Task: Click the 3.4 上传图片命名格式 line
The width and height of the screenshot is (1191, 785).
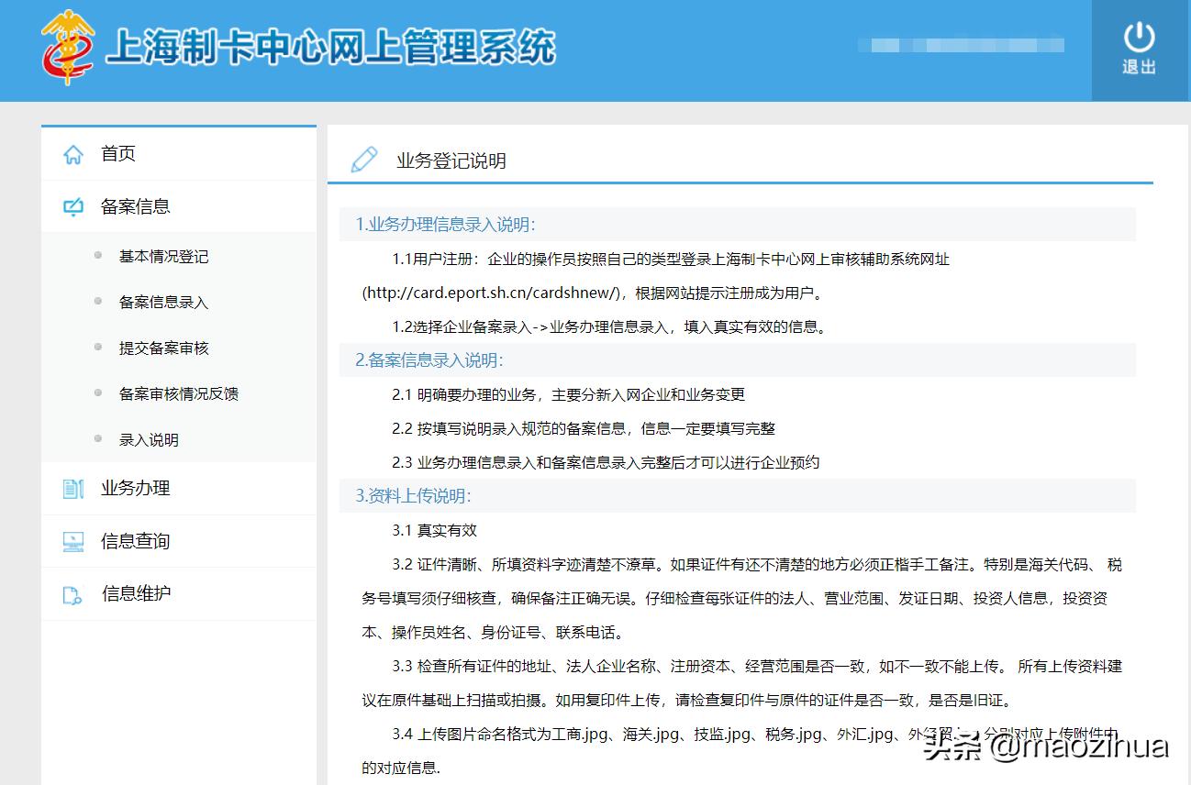Action: 757,735
